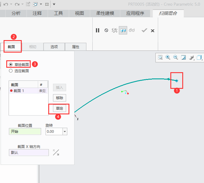
Task: Click the 截面 X 轴方向 field showing 默认
Action: 29,152
